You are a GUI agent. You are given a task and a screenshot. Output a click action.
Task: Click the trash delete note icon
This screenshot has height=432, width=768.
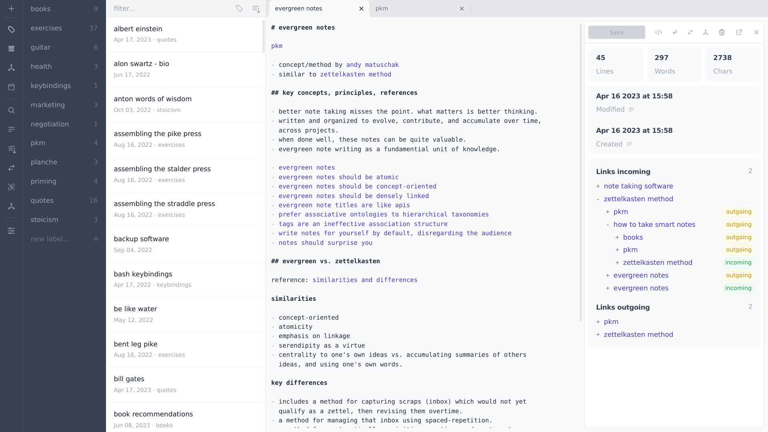tap(722, 32)
